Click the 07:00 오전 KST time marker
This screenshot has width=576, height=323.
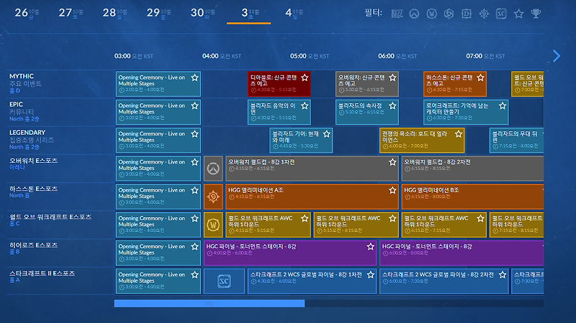pos(485,56)
